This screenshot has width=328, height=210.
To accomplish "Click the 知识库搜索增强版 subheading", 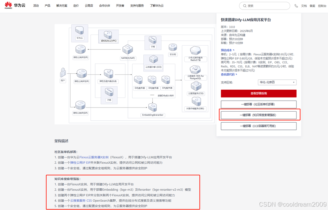I will point(67,179).
